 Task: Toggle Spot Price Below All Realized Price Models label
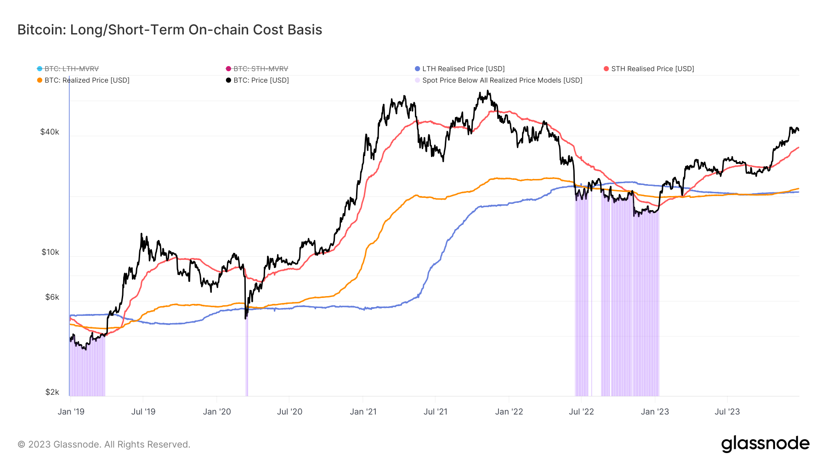(x=502, y=80)
